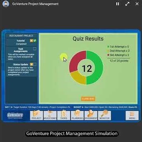Click the BUDGET status bar text

coord(105,107)
